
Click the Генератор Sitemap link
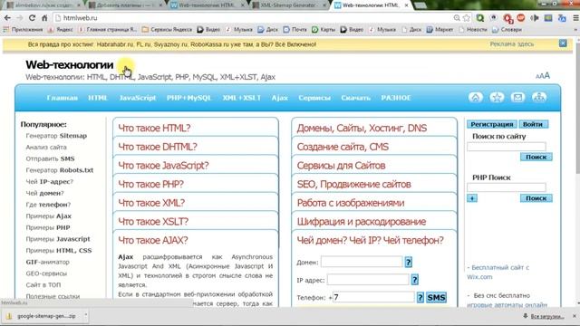tap(56, 136)
